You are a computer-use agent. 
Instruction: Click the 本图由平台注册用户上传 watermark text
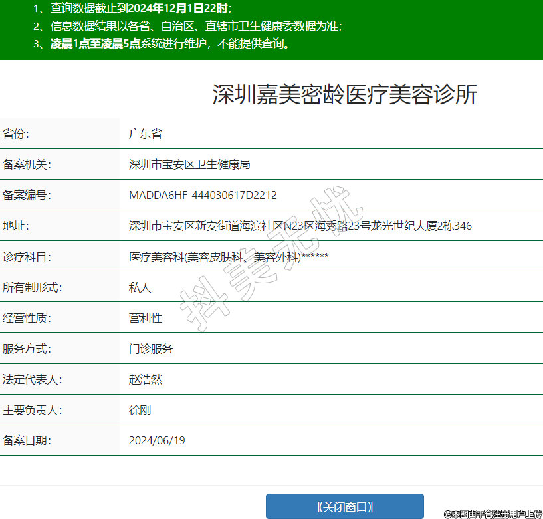(493, 514)
